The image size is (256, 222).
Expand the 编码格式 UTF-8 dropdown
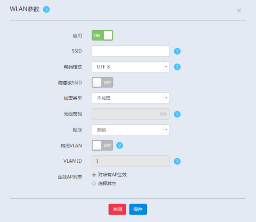click(x=131, y=67)
